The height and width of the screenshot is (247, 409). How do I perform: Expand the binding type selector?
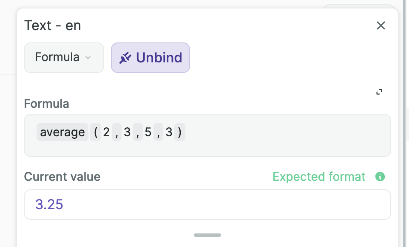tap(64, 58)
